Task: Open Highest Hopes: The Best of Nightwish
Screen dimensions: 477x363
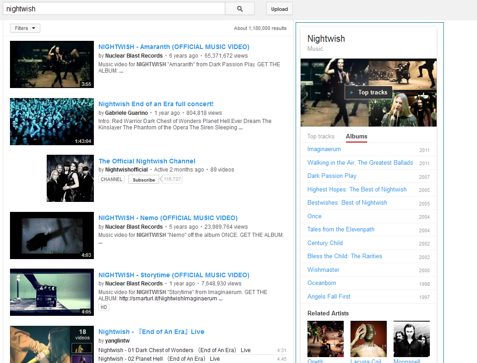Action: point(357,189)
